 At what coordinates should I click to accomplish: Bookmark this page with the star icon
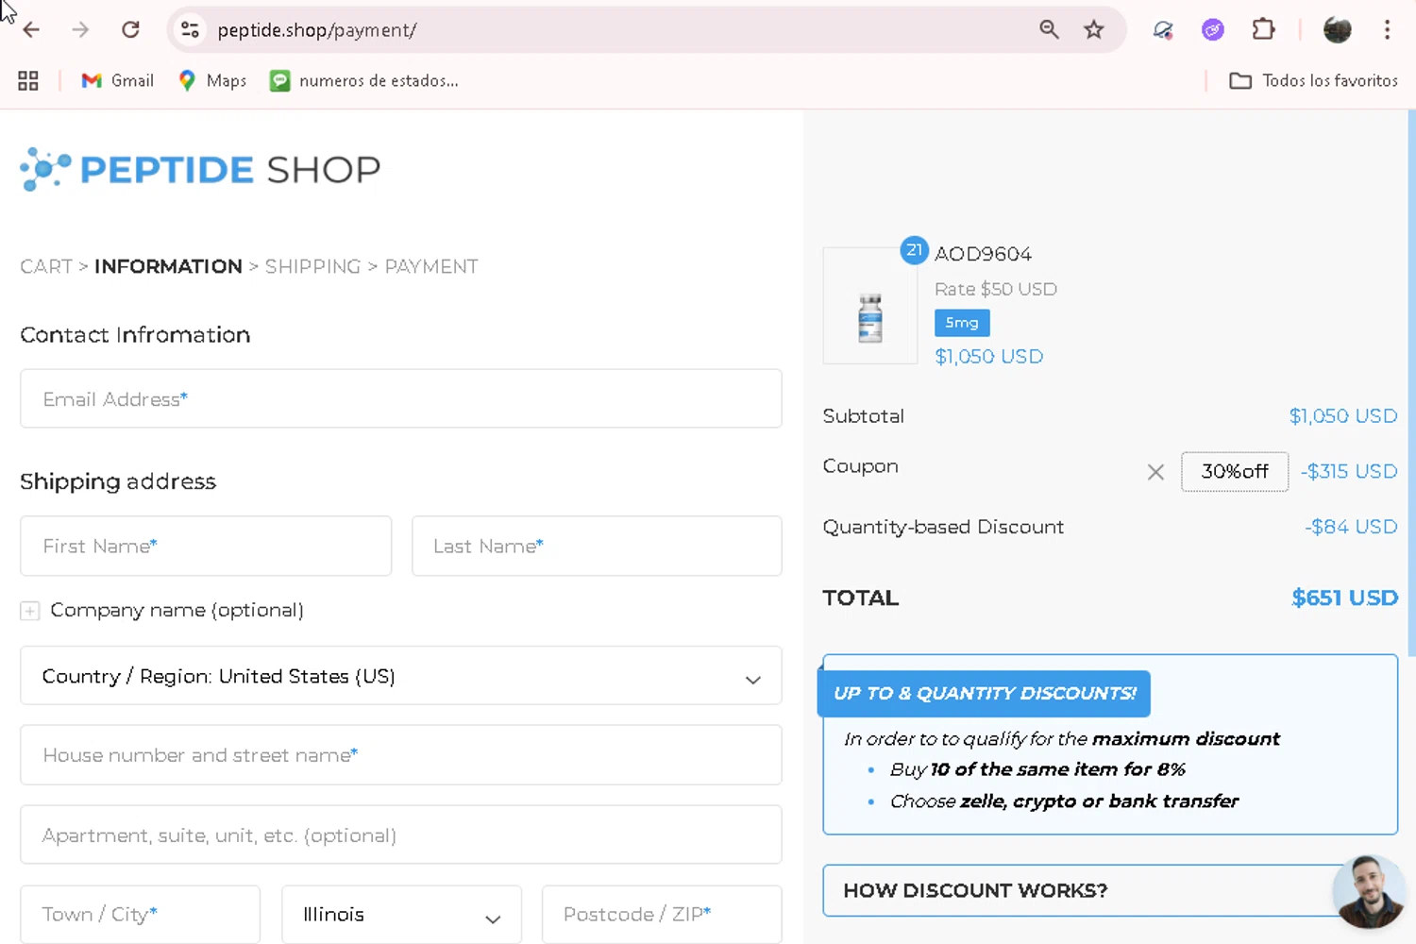coord(1094,30)
